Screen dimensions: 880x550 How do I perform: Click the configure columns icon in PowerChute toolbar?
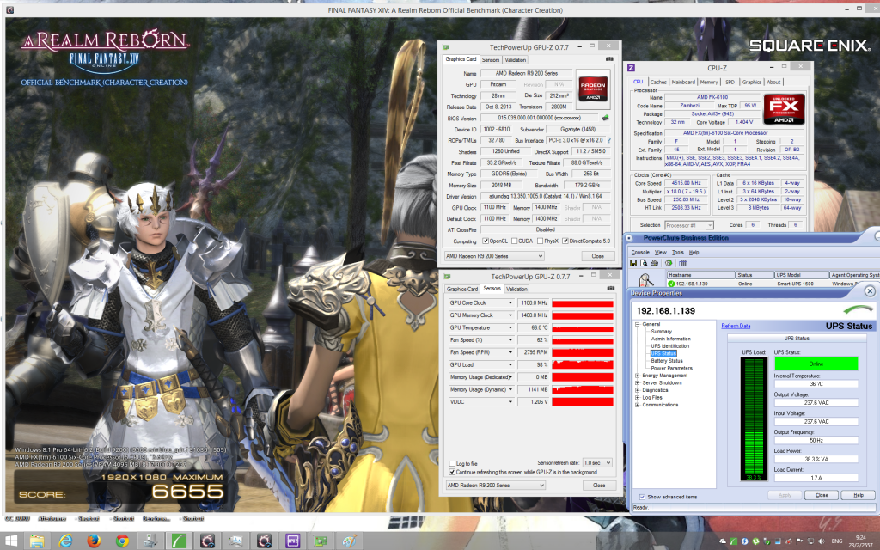[683, 263]
